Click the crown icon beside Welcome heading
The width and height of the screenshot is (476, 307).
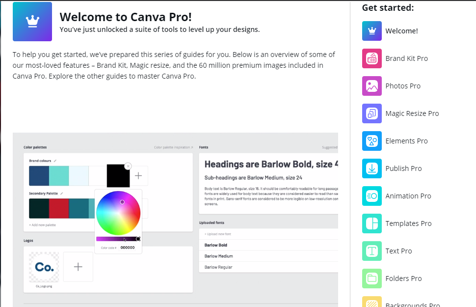click(32, 22)
